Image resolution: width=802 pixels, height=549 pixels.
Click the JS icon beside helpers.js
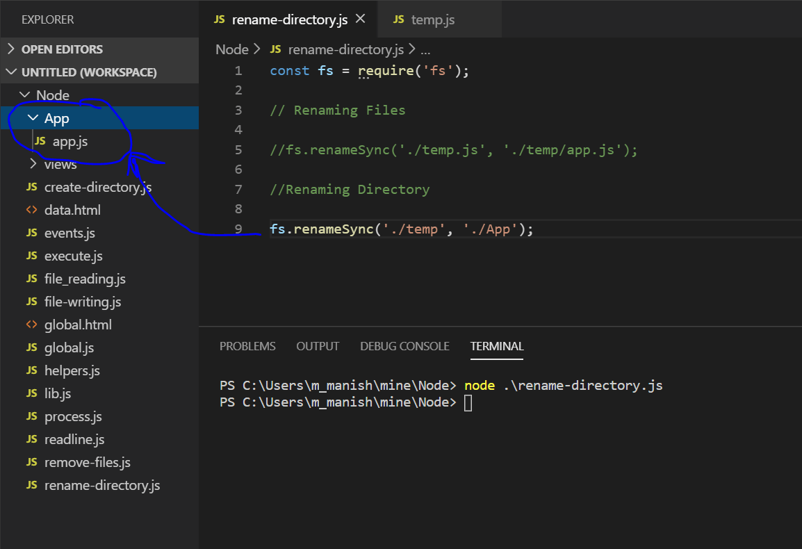pyautogui.click(x=32, y=370)
